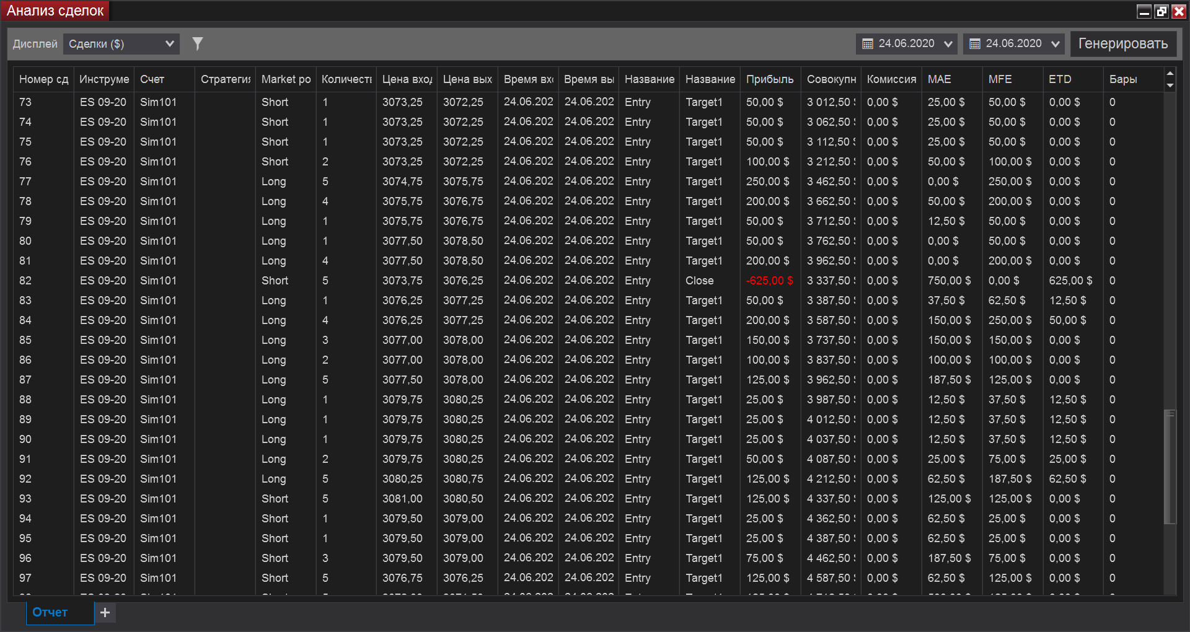Click entry price 3074,75
This screenshot has height=632, width=1190.
click(402, 182)
